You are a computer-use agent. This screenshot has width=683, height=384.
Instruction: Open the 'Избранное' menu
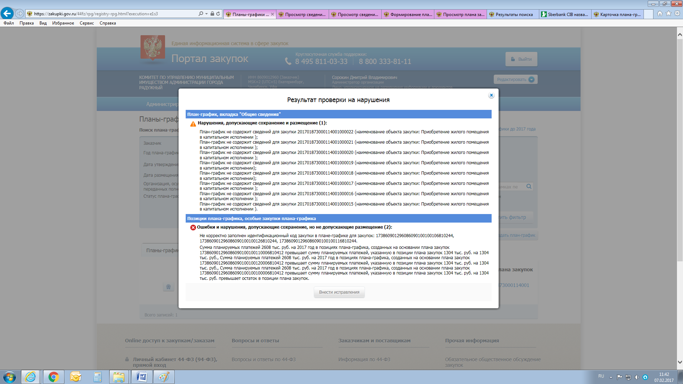click(63, 23)
